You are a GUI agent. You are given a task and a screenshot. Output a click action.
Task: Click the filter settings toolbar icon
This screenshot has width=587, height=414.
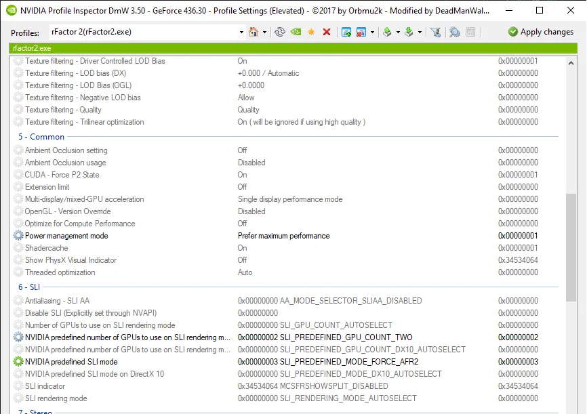tap(436, 32)
